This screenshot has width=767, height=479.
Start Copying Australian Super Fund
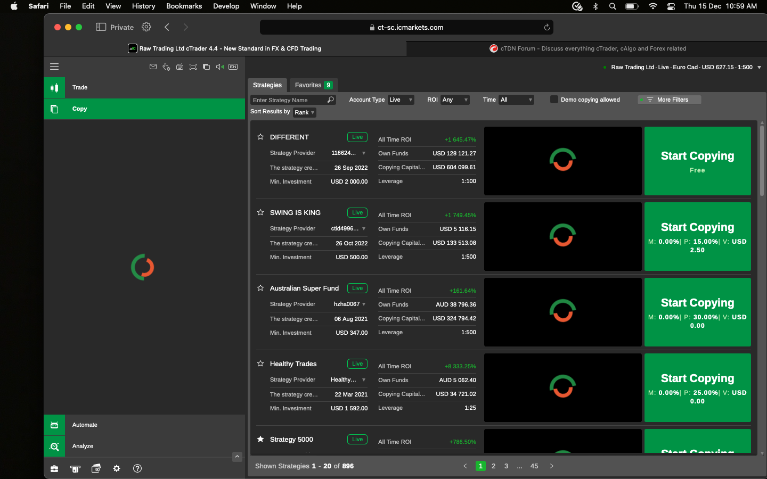(698, 312)
